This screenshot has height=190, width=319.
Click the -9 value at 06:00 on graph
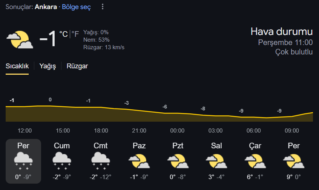pyautogui.click(x=241, y=111)
